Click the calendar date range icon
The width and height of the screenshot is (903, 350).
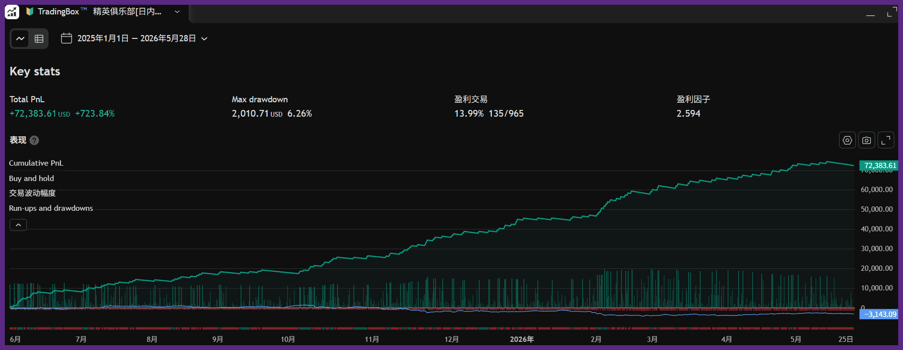(x=66, y=38)
